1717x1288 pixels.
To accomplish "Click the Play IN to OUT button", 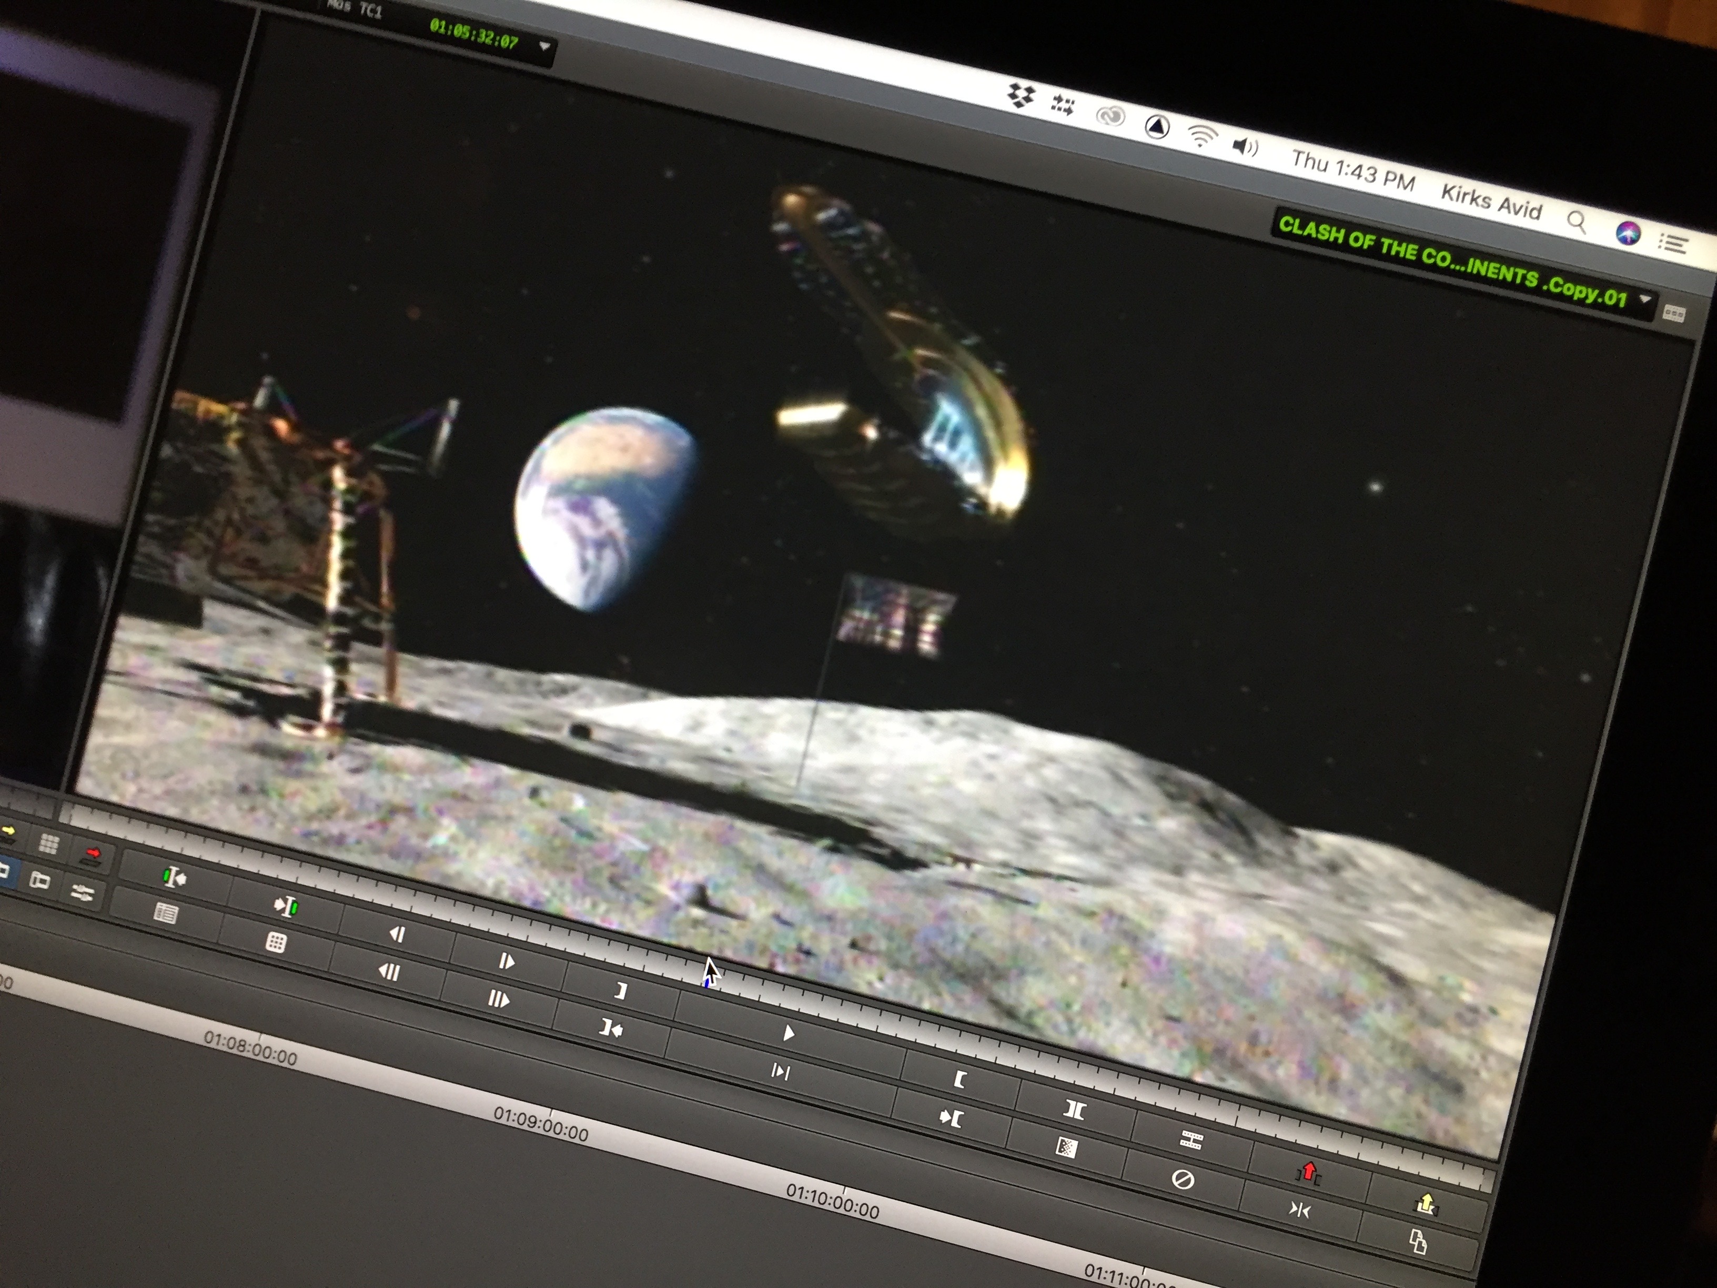I will 780,1072.
